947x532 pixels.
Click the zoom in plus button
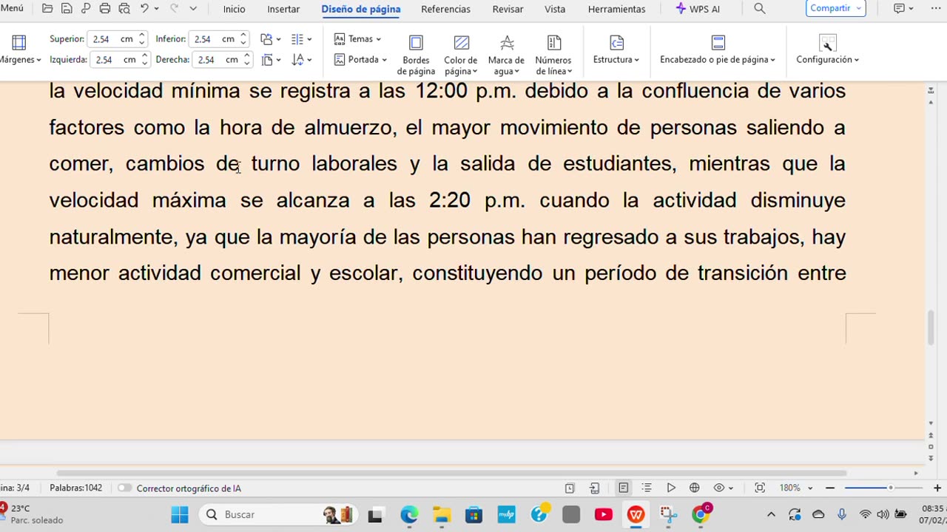click(x=937, y=488)
